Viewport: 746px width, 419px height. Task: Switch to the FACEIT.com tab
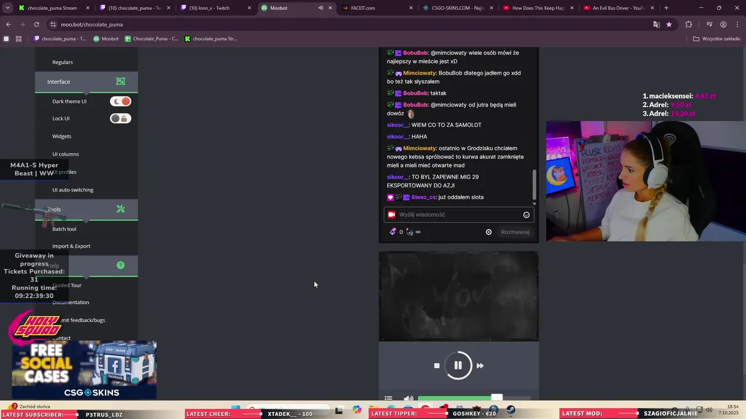click(376, 8)
